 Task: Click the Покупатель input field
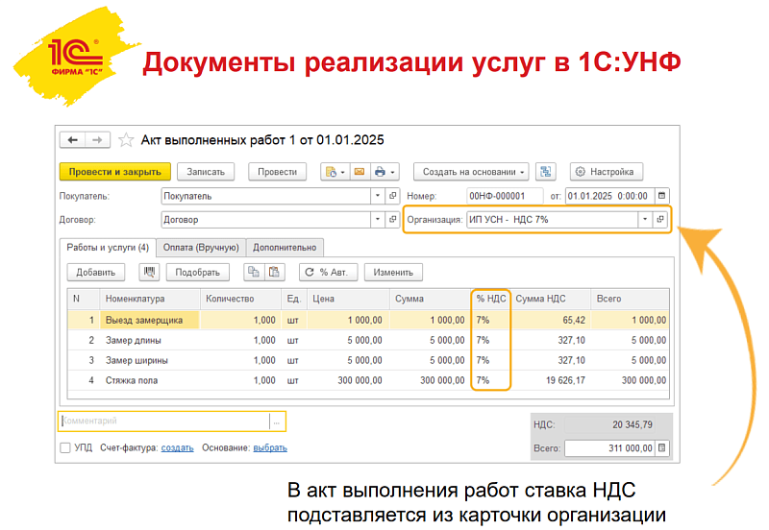(x=266, y=196)
